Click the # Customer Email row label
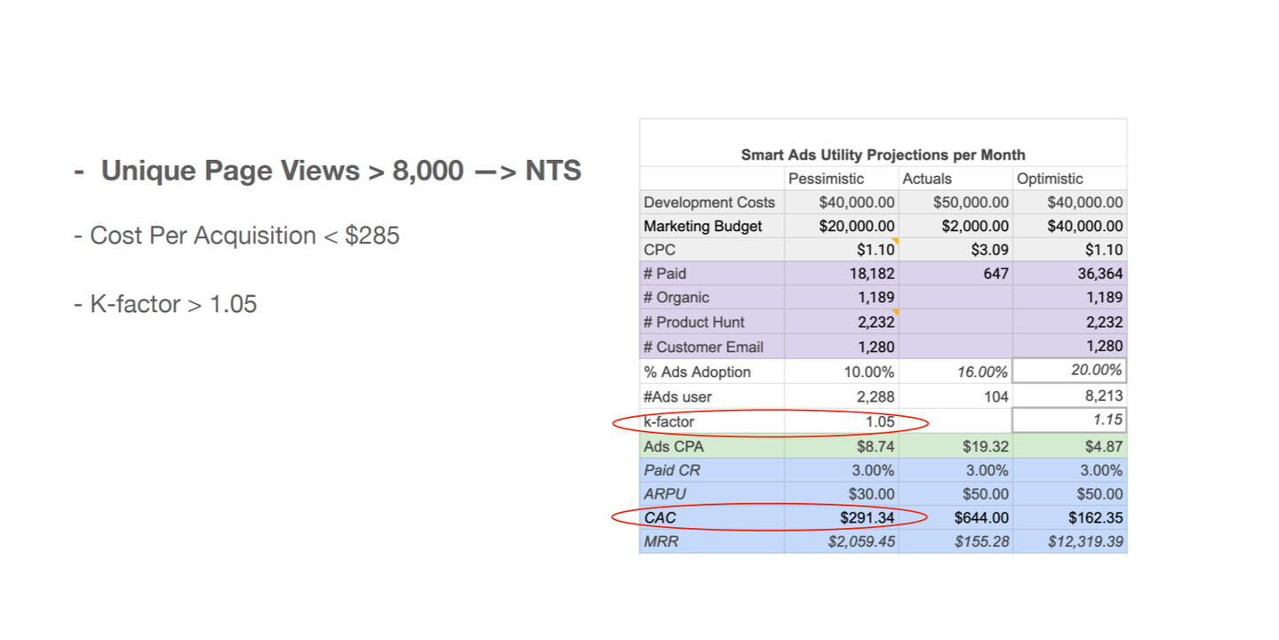Image resolution: width=1279 pixels, height=640 pixels. (x=703, y=347)
